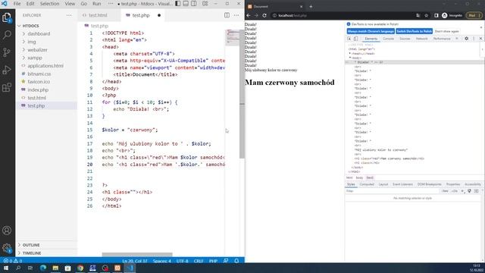The image size is (485, 273).
Task: Open Source Control view in activity bar
Action: (x=7, y=52)
